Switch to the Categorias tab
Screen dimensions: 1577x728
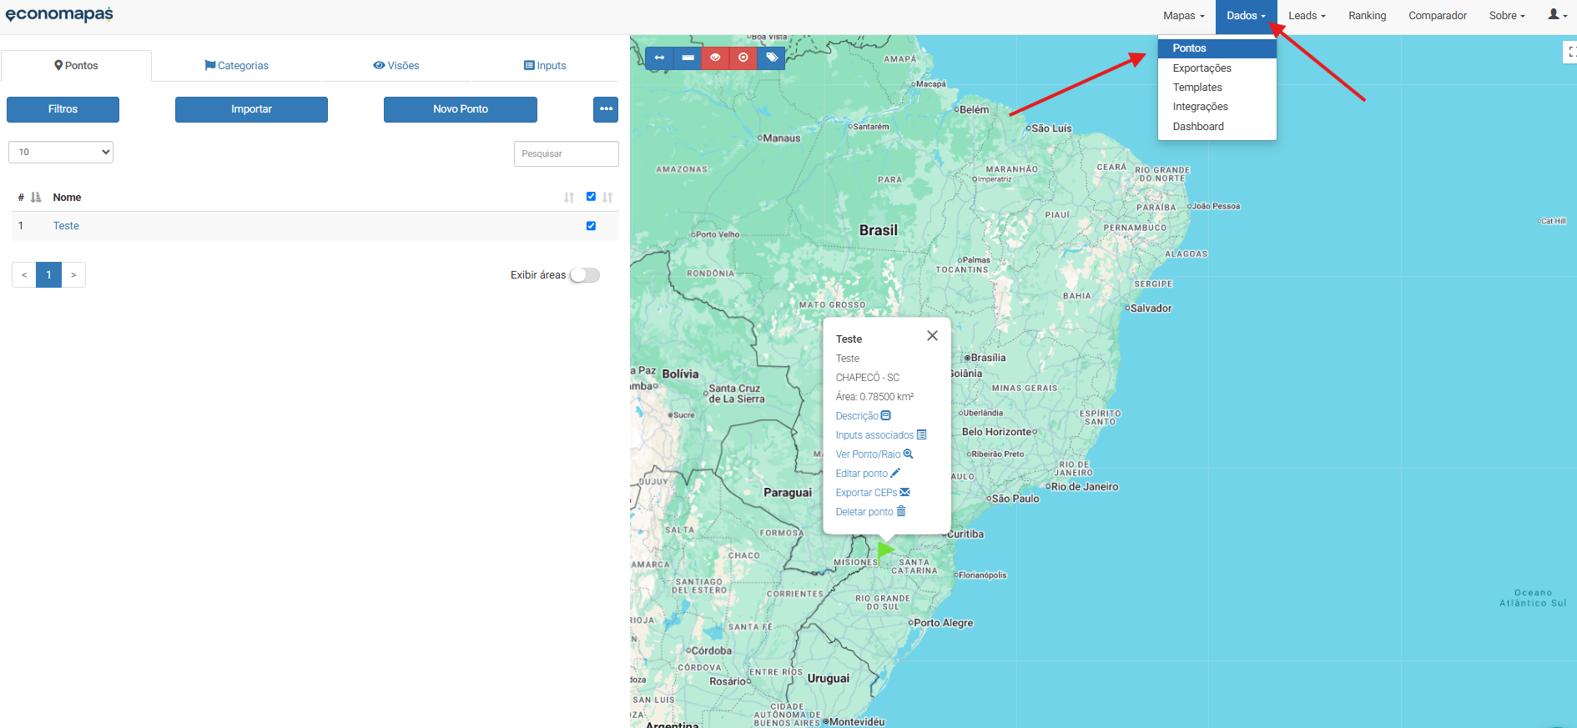click(237, 66)
